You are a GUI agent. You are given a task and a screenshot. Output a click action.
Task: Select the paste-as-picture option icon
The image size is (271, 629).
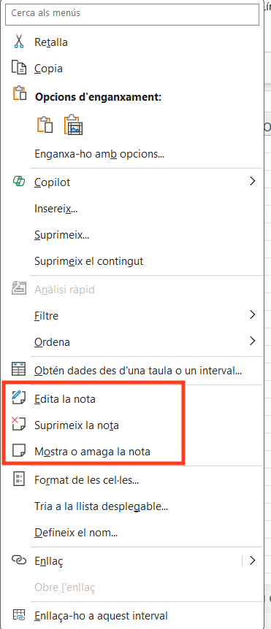pyautogui.click(x=74, y=125)
